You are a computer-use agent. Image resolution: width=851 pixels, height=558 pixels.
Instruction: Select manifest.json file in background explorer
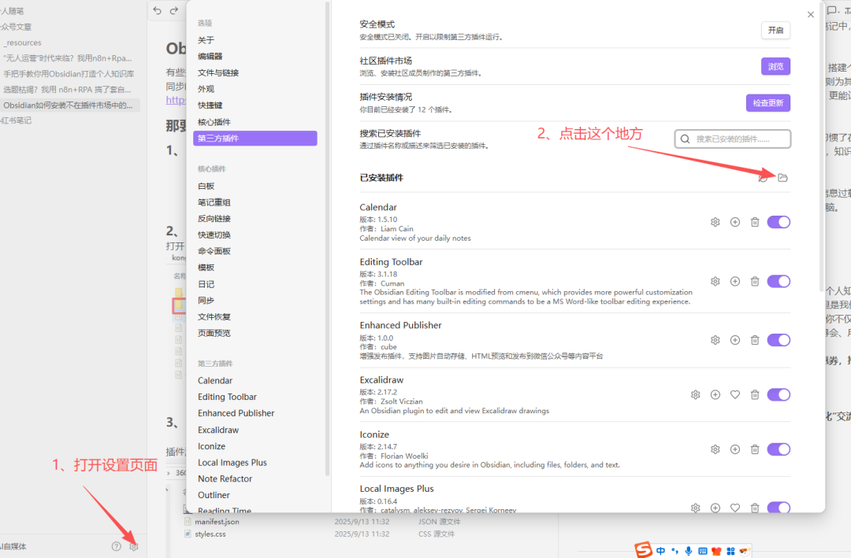coord(217,522)
